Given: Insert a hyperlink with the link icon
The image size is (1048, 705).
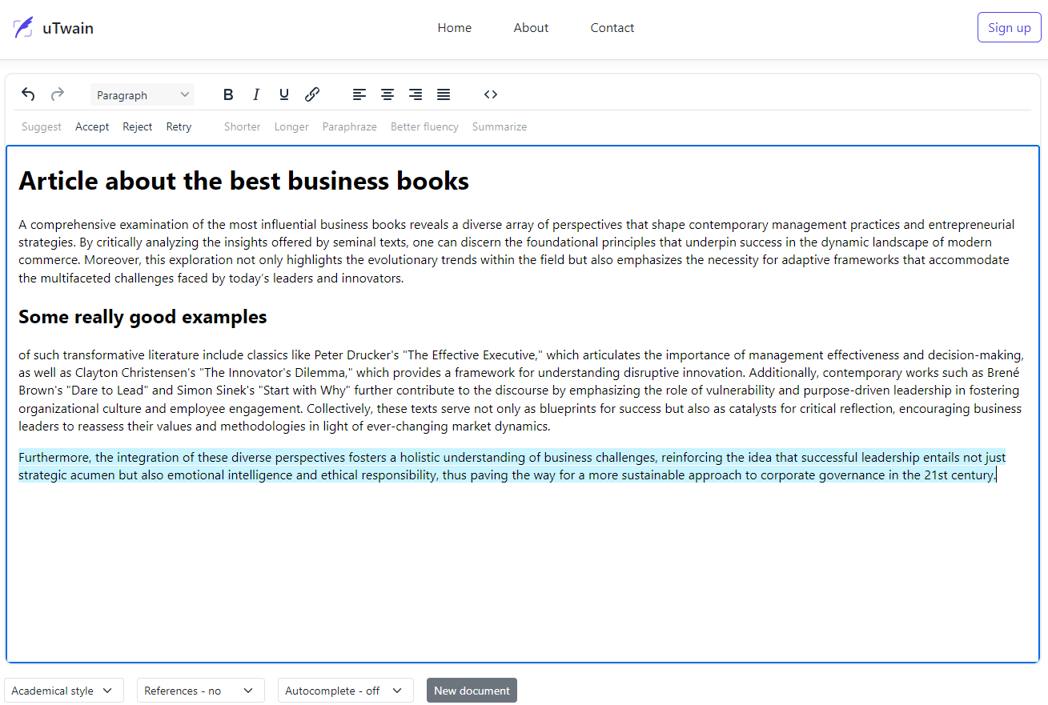Looking at the screenshot, I should [312, 94].
